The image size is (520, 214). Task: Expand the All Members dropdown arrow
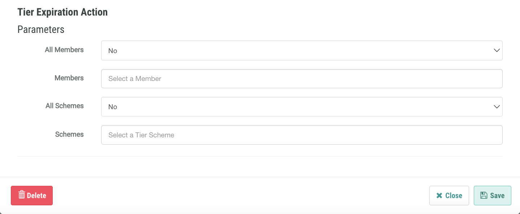pyautogui.click(x=497, y=51)
